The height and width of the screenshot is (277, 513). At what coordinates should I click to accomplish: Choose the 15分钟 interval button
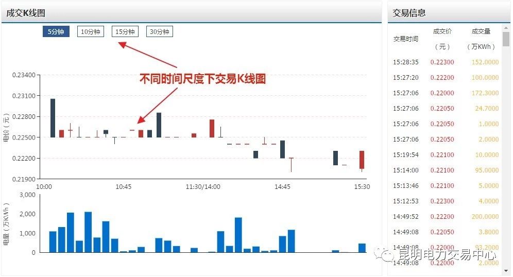[x=125, y=32]
